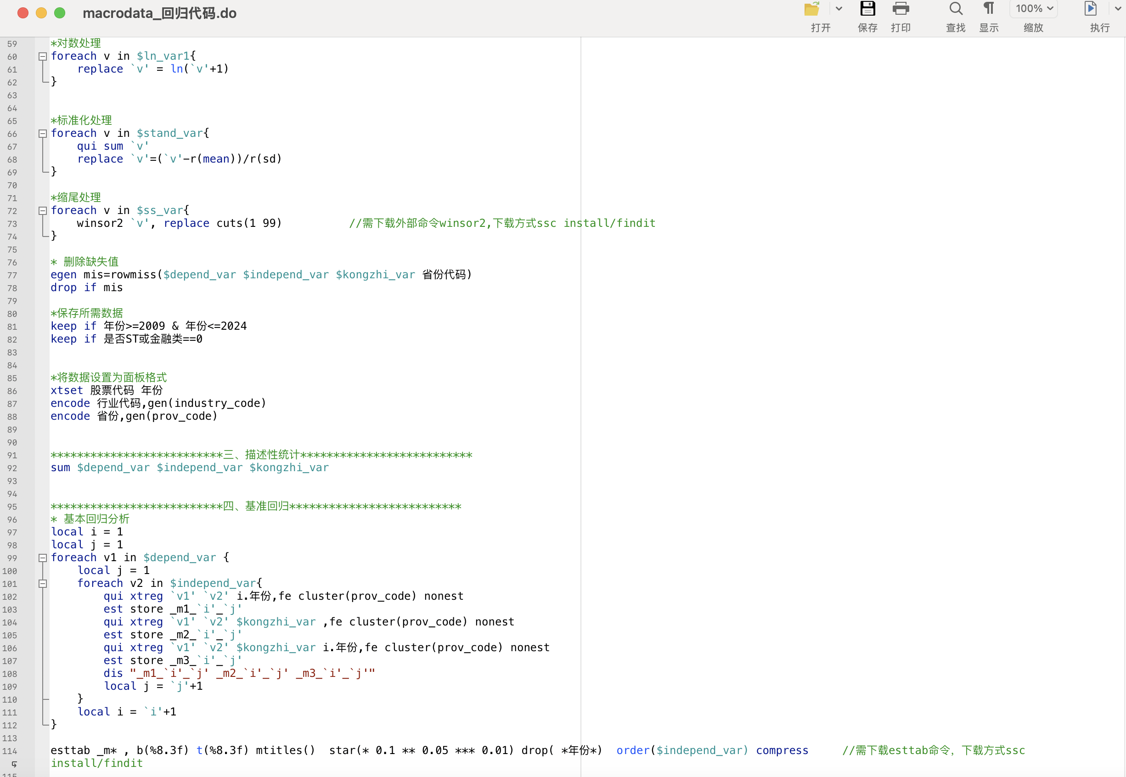Viewport: 1126px width, 777px height.
Task: Click the Execute (执行) run icon
Action: [x=1091, y=9]
